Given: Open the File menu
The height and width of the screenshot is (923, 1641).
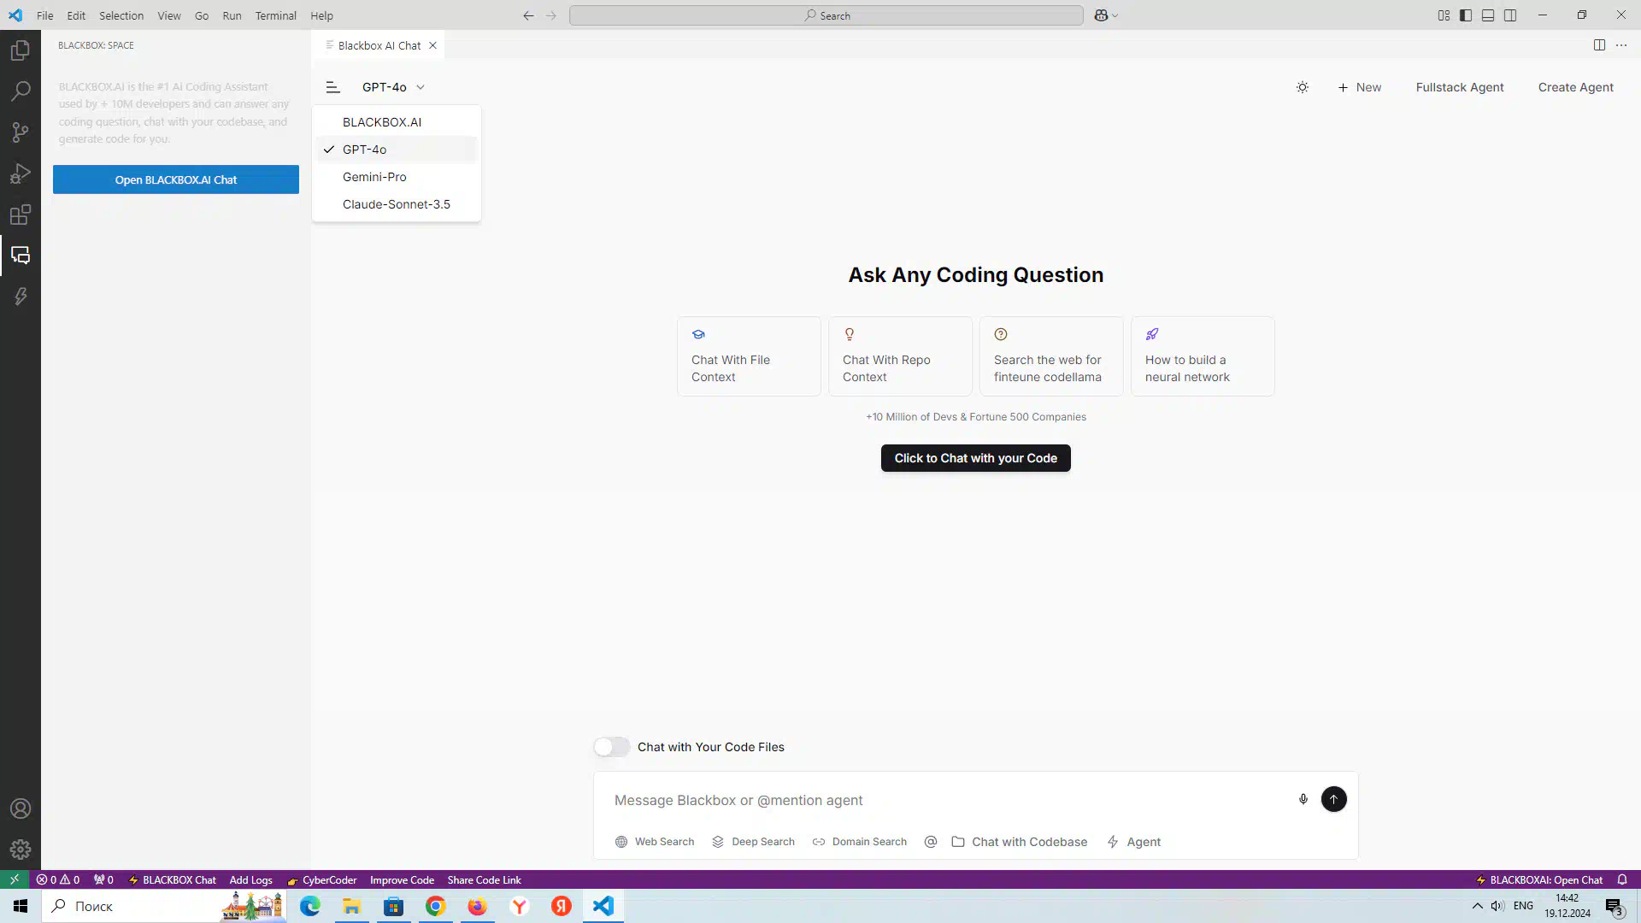Looking at the screenshot, I should 45,15.
